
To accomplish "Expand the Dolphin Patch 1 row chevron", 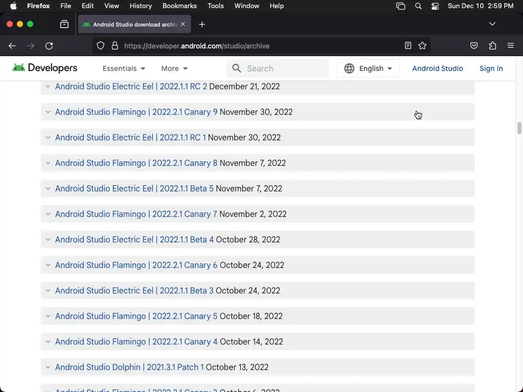I will 48,367.
